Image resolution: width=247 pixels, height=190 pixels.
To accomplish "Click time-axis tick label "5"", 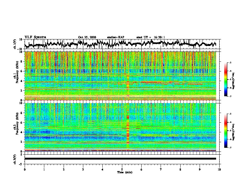I will (x=122, y=170).
